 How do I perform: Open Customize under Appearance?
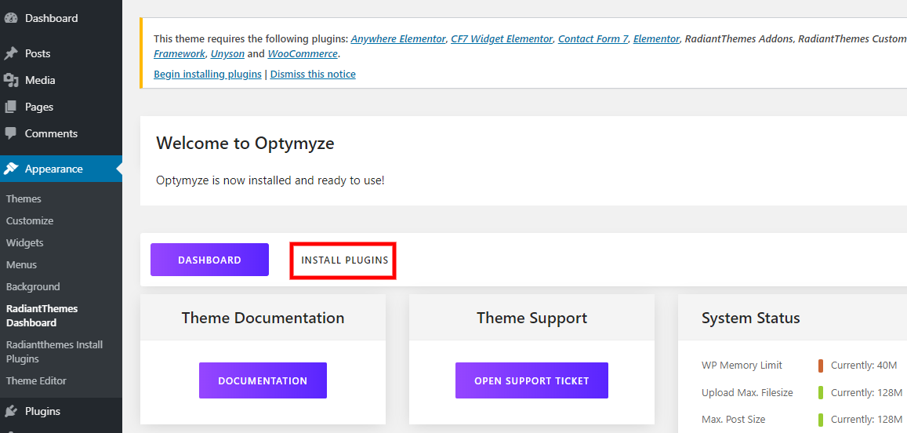coord(30,220)
